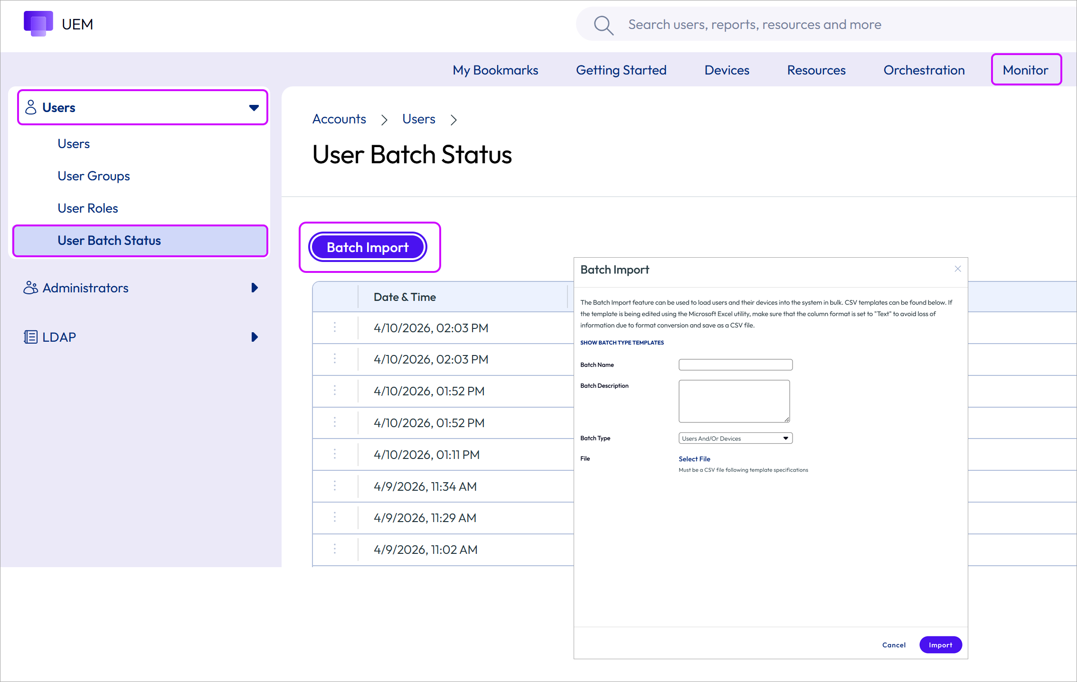Click Cancel in the Batch Import dialog
The height and width of the screenshot is (682, 1077).
[894, 645]
